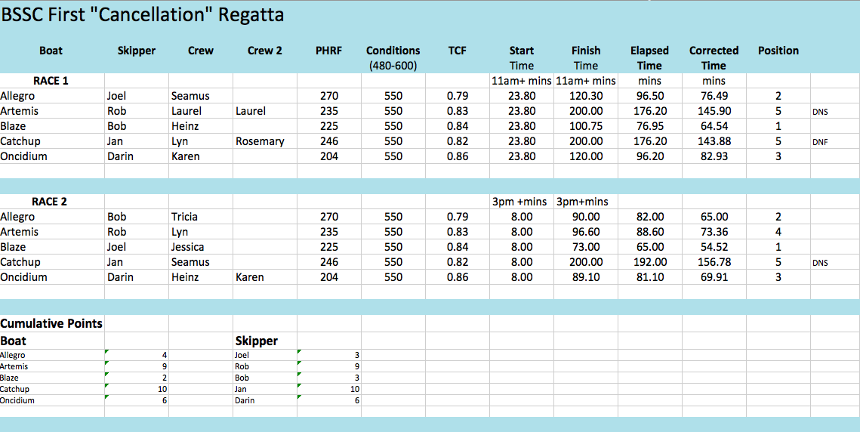Click the RACE 2 section label
Viewport: 860px width, 432px height.
50,202
